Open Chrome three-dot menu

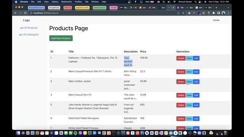pos(228,13)
